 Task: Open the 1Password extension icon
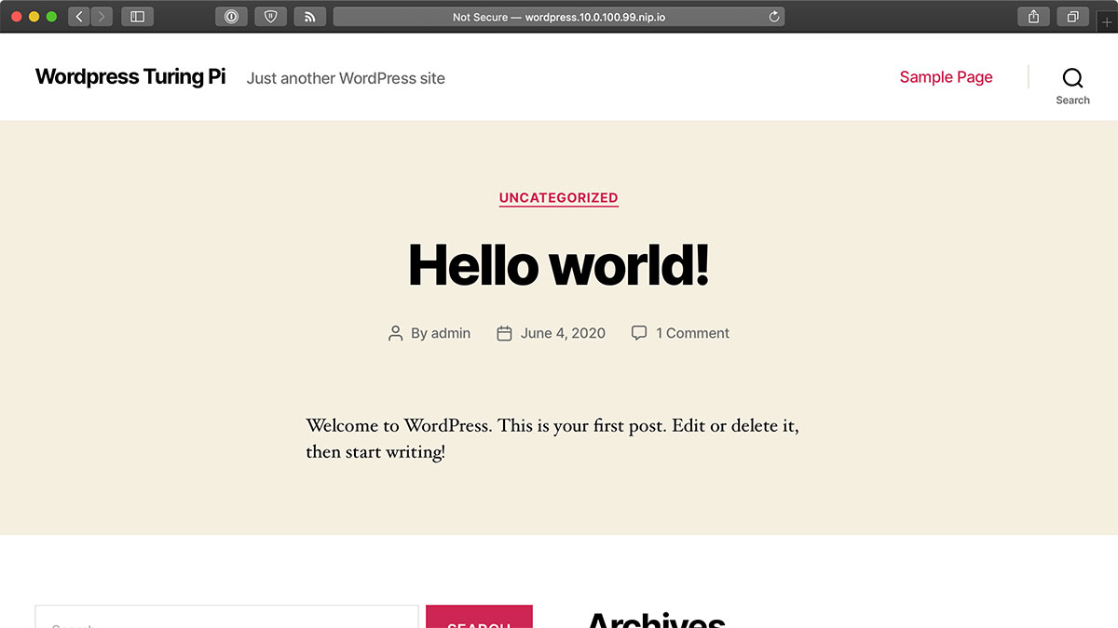(231, 17)
